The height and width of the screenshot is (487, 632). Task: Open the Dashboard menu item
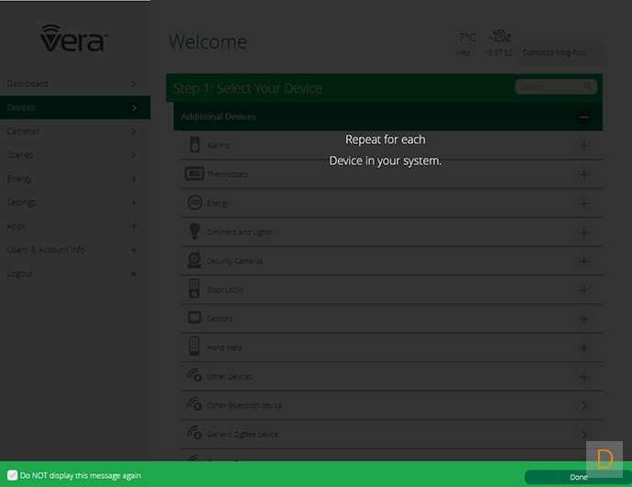[x=73, y=83]
